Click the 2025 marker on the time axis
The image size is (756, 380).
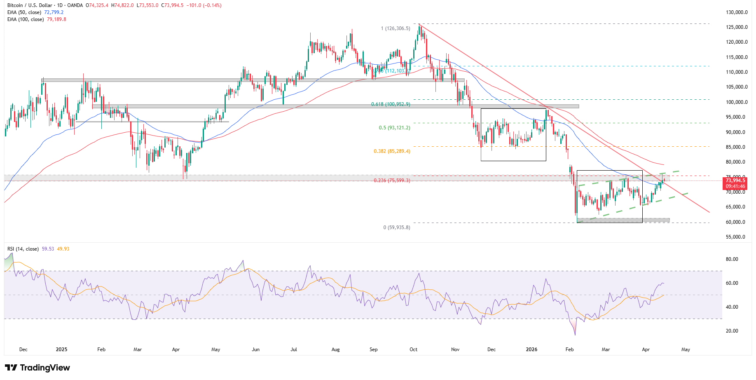coord(61,350)
